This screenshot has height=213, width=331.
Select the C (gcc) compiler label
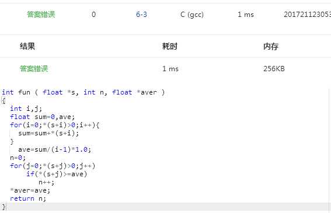coord(192,15)
